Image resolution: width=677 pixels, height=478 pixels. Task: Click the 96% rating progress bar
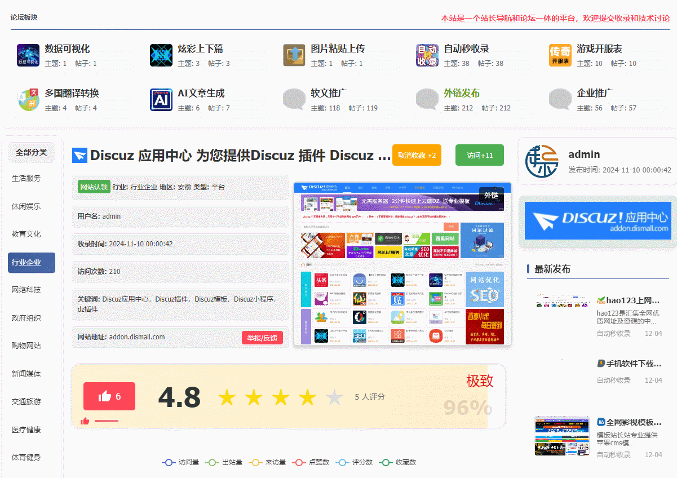click(288, 396)
